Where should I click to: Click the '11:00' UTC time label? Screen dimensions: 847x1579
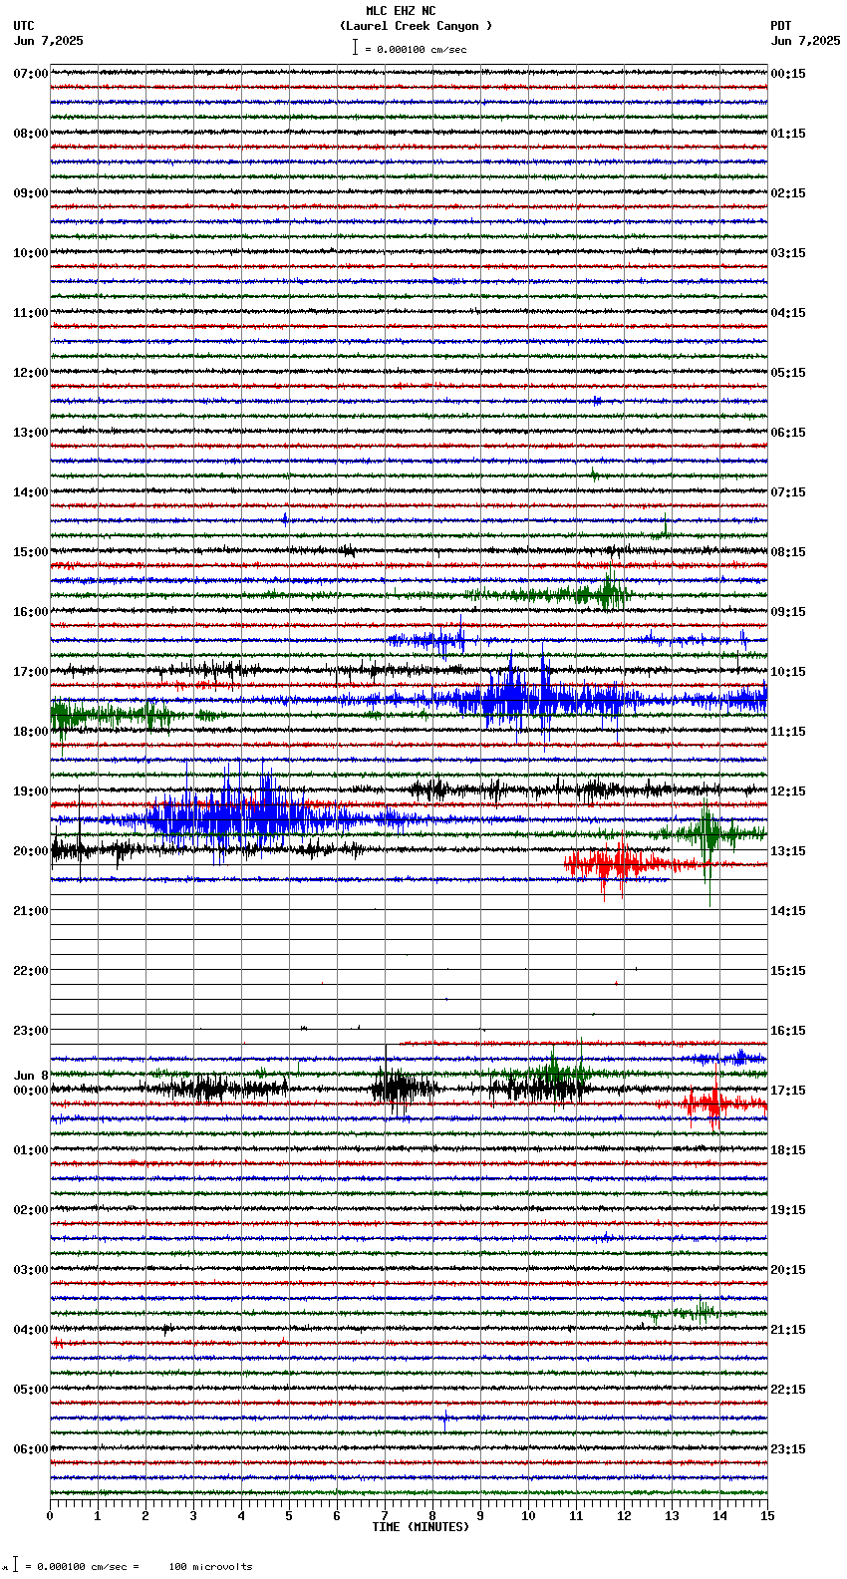pyautogui.click(x=31, y=313)
